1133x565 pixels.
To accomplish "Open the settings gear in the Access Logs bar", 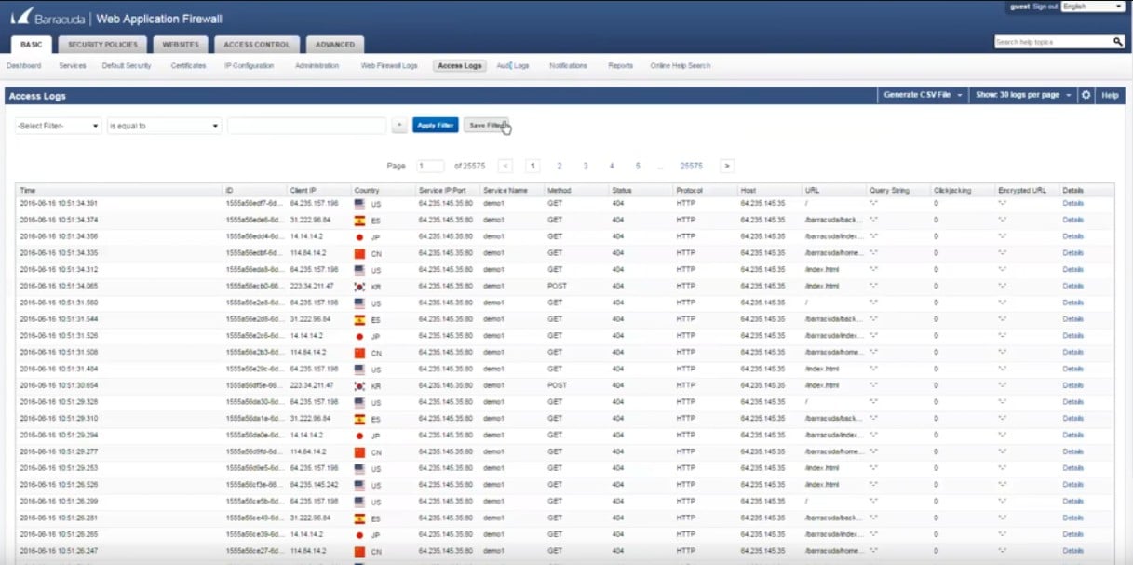I will pos(1085,95).
